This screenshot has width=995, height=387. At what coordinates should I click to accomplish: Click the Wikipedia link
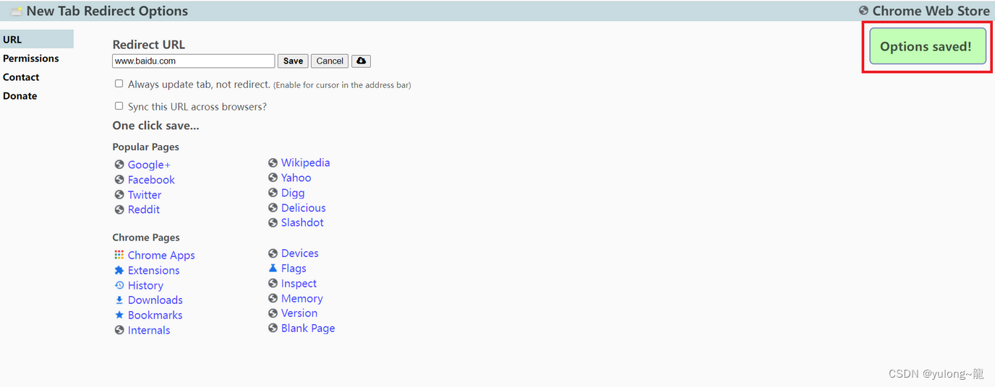(x=305, y=162)
